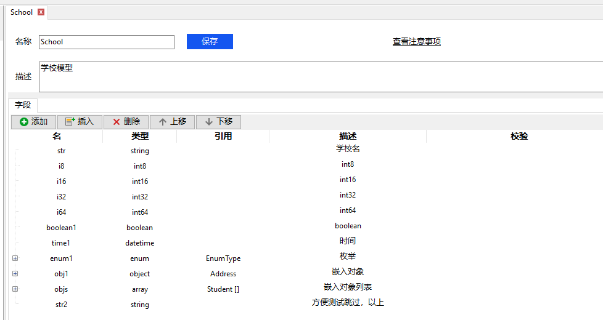Select the i8 field row
The width and height of the screenshot is (603, 320).
(61, 166)
